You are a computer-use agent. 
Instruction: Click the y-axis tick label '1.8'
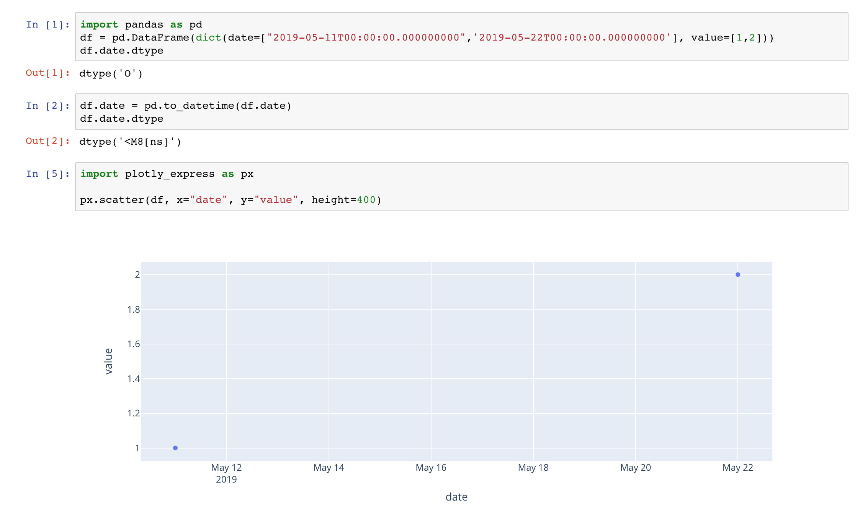point(134,309)
